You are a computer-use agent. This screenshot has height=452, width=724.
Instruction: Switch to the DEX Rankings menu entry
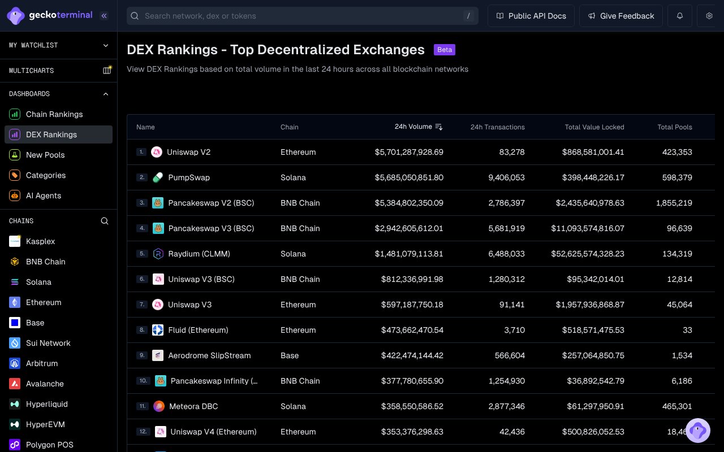(x=51, y=134)
